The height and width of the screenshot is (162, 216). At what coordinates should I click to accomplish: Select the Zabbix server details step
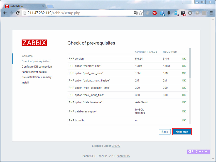[x=34, y=72]
